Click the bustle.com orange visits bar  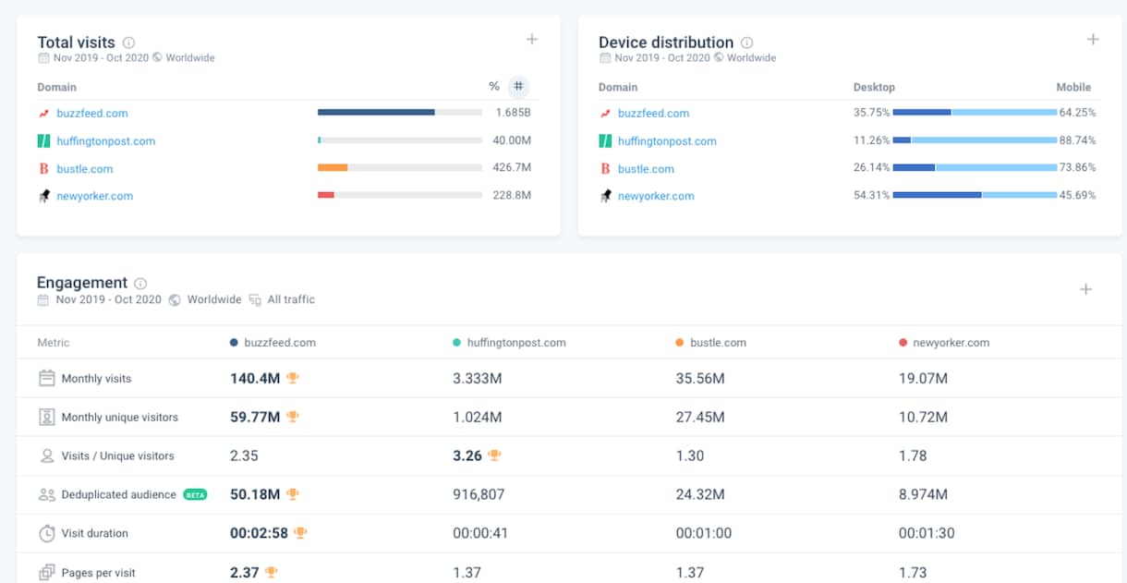coord(333,168)
